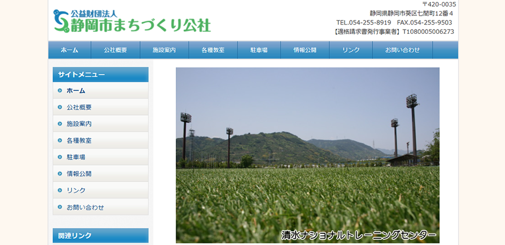Screen dimensions: 505x245
Task: Click the bullet icon beside sidebar ホーム
Action: [x=60, y=90]
